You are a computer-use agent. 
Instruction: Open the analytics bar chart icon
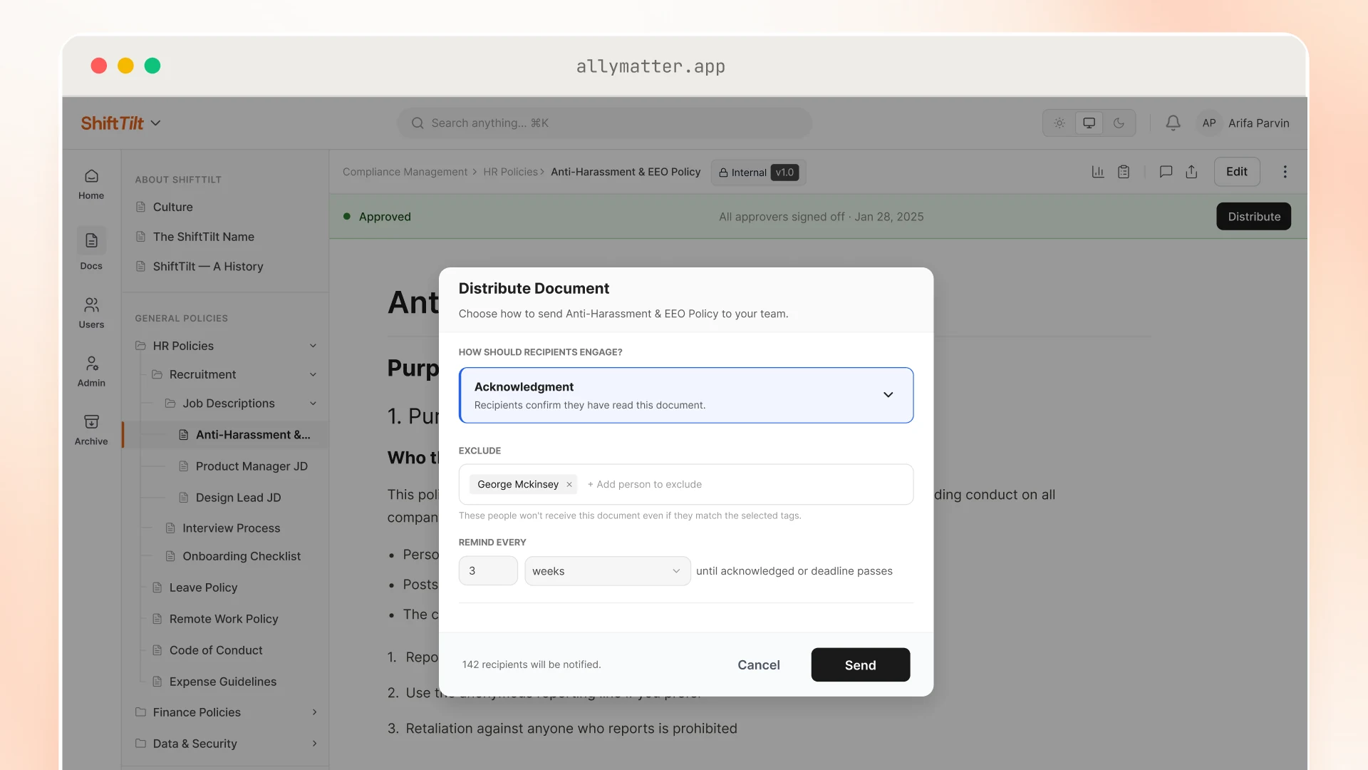click(1098, 172)
